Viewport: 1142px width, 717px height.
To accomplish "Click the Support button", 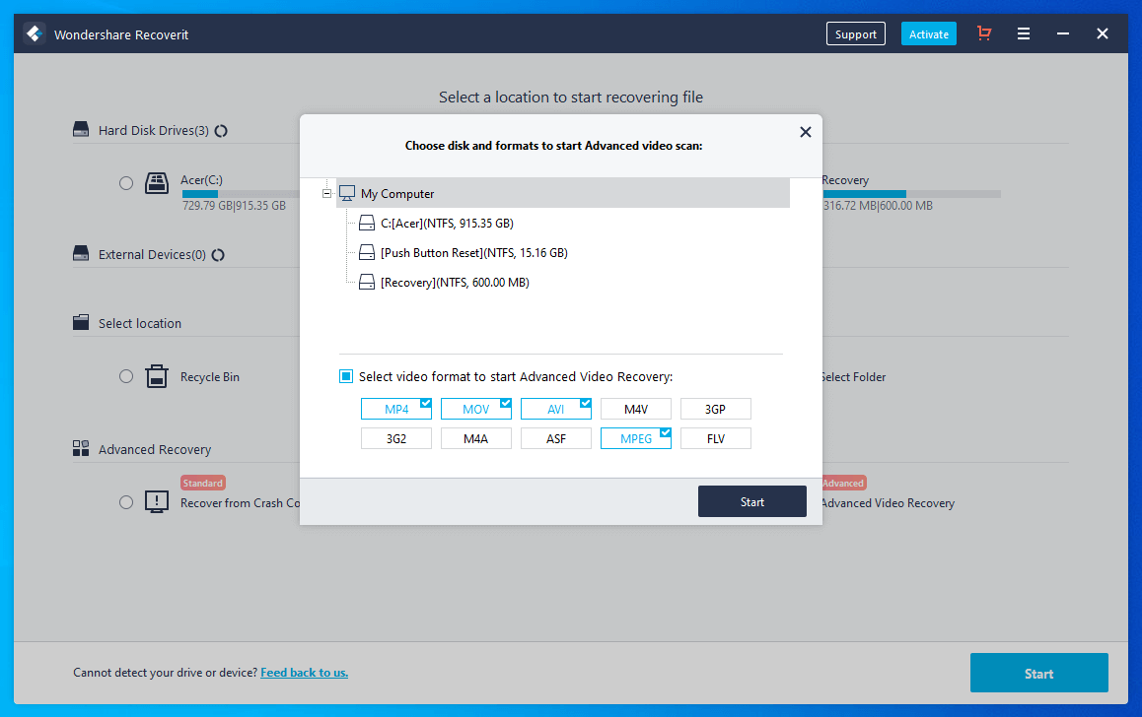I will [856, 33].
